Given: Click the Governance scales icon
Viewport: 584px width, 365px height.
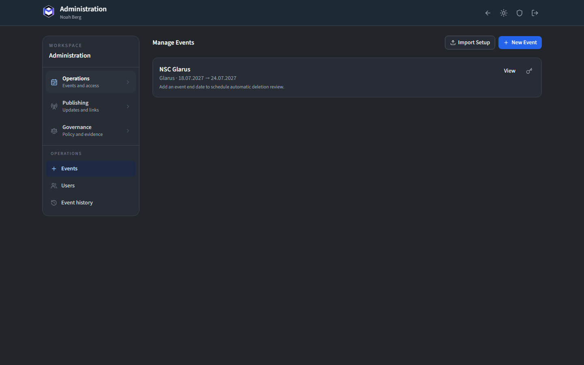Looking at the screenshot, I should (54, 131).
